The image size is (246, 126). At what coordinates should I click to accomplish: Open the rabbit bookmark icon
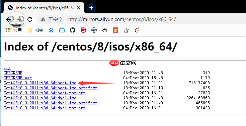(x=126, y=30)
